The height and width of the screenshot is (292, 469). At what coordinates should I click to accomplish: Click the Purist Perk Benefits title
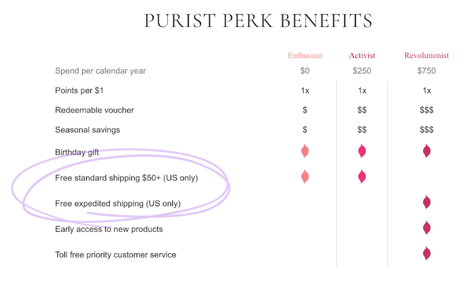(259, 20)
